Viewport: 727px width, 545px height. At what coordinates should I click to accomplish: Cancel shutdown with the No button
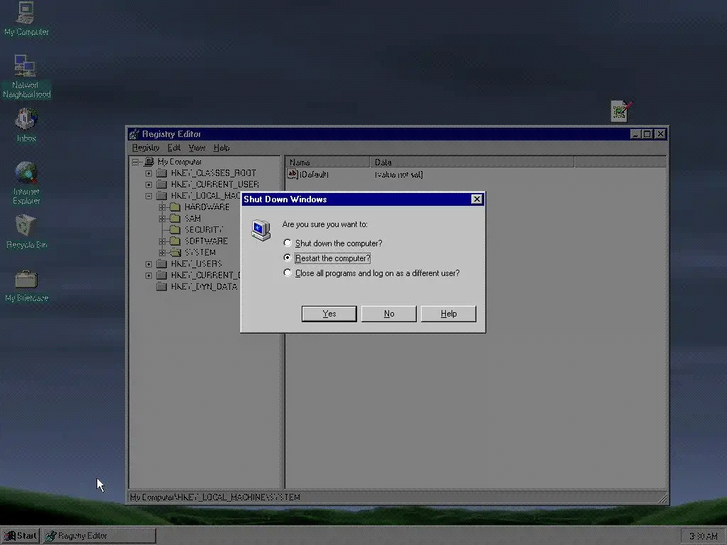pyautogui.click(x=388, y=314)
